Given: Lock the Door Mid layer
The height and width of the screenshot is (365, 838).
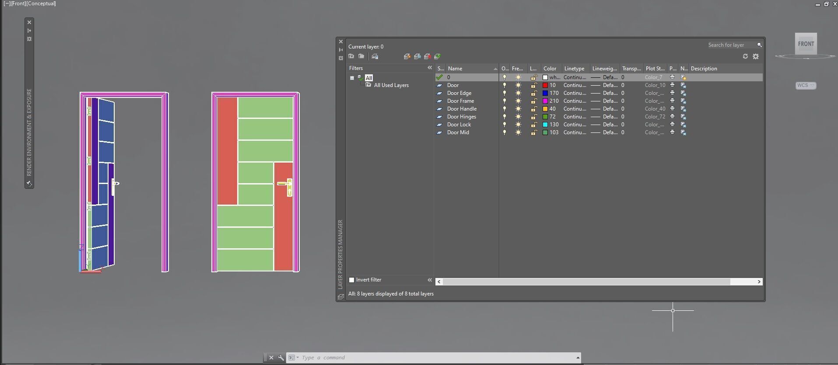Looking at the screenshot, I should 534,132.
